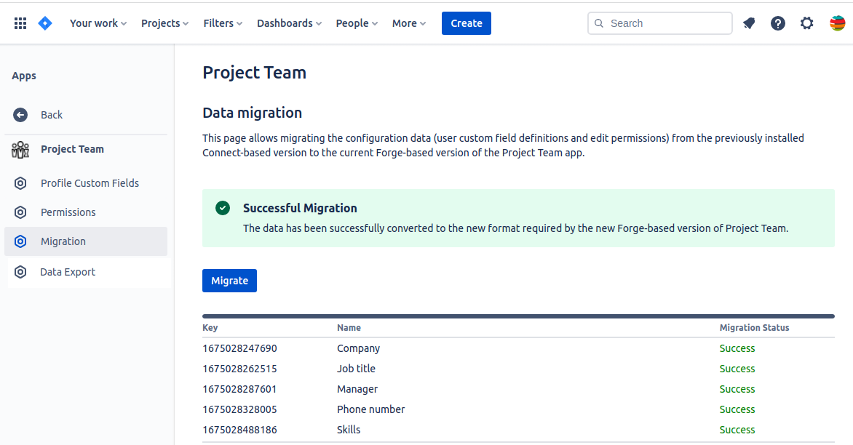Open the settings gear icon

pos(807,23)
